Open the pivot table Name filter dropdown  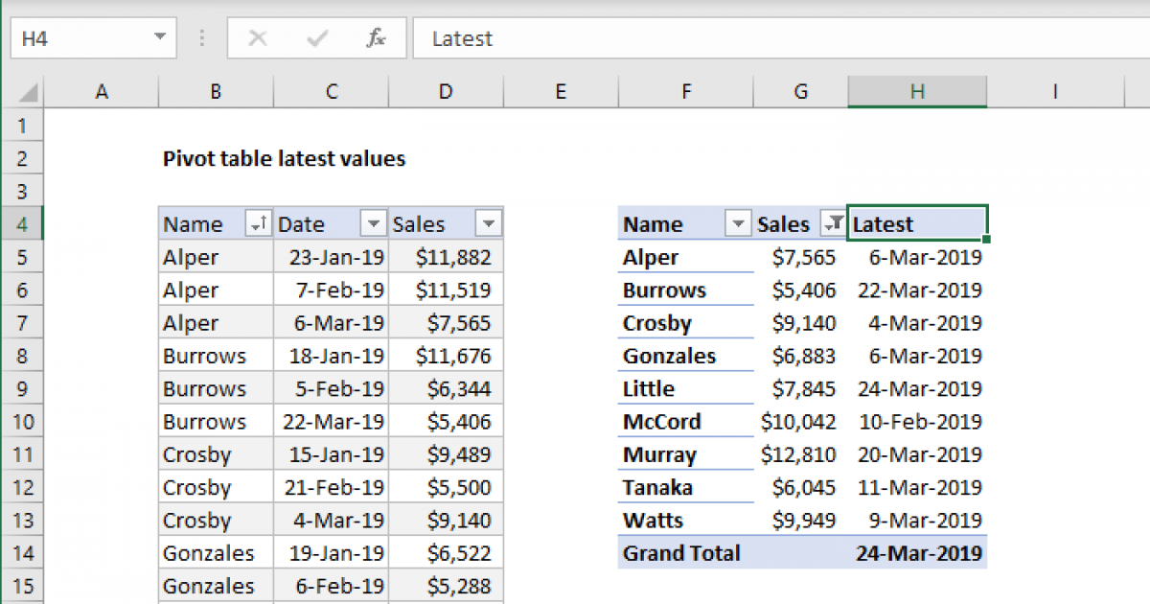[737, 224]
